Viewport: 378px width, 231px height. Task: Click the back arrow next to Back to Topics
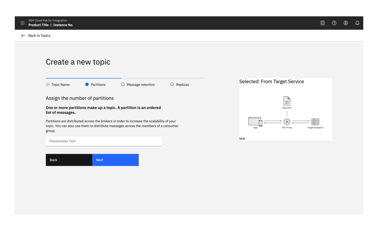(x=23, y=35)
